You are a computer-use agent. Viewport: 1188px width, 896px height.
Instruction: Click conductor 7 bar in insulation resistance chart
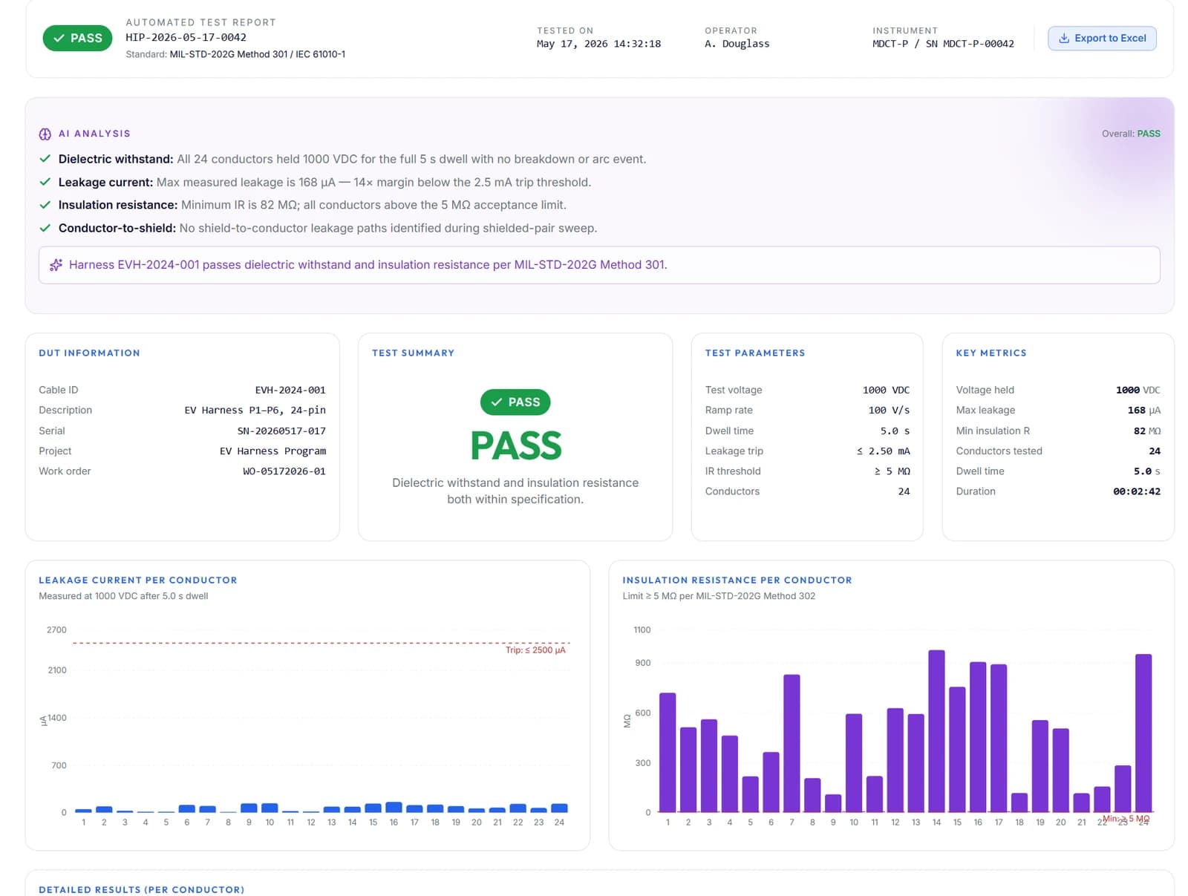(792, 743)
